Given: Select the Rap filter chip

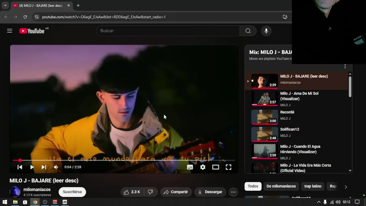Looking at the screenshot, I should [333, 186].
